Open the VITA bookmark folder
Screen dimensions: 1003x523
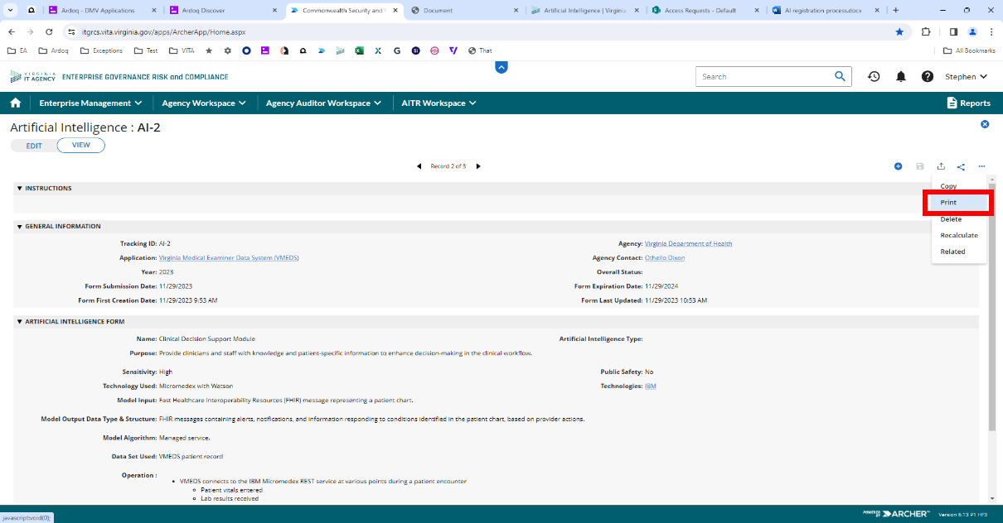tap(182, 50)
